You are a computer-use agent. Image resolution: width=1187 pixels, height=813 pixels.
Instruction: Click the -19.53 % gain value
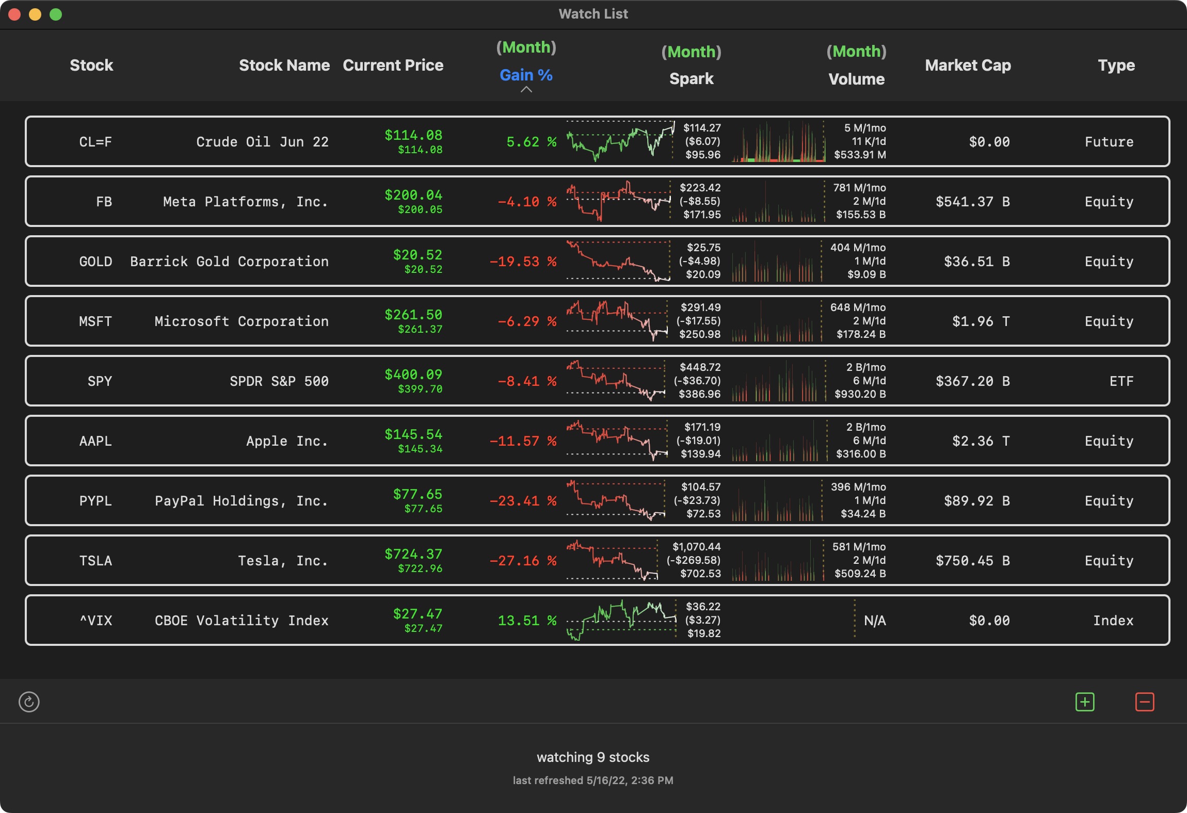point(523,262)
